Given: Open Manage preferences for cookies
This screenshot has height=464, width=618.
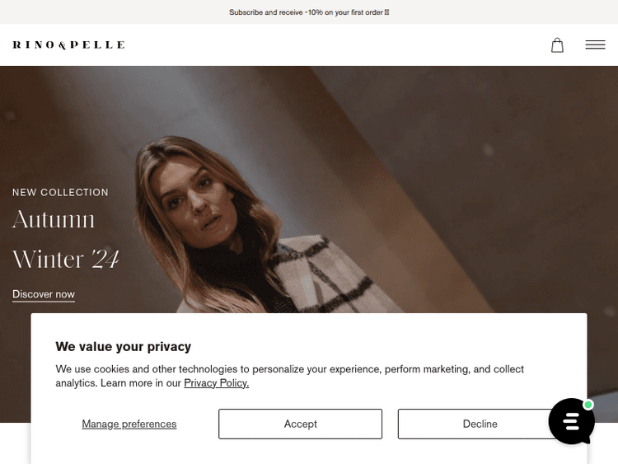Looking at the screenshot, I should (129, 424).
